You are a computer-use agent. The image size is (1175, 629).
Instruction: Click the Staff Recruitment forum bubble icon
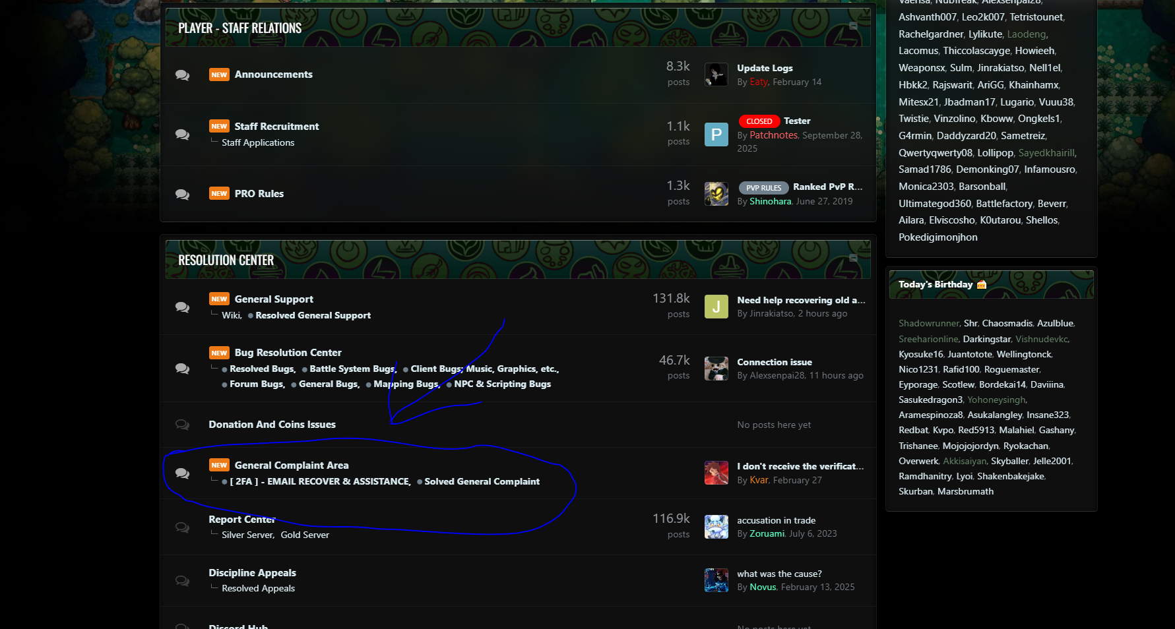182,135
